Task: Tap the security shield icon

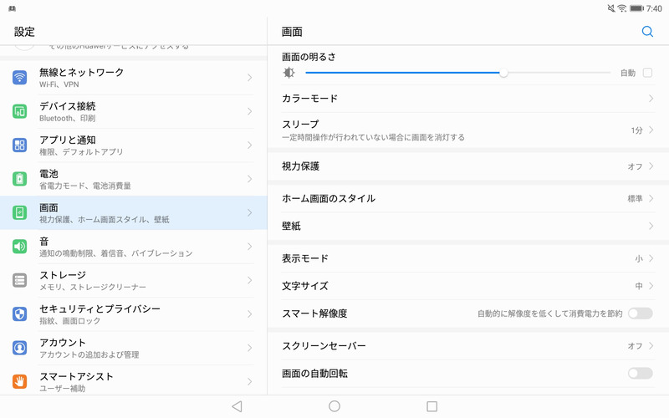Action: pos(19,314)
